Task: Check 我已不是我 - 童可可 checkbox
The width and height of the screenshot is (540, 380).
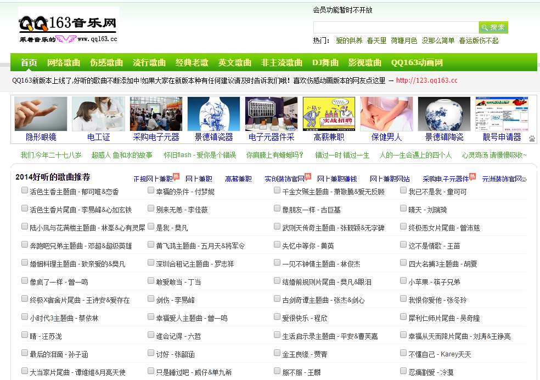Action: coord(403,190)
